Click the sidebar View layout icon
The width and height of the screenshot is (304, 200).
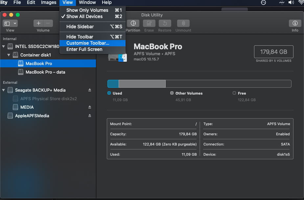click(x=7, y=24)
